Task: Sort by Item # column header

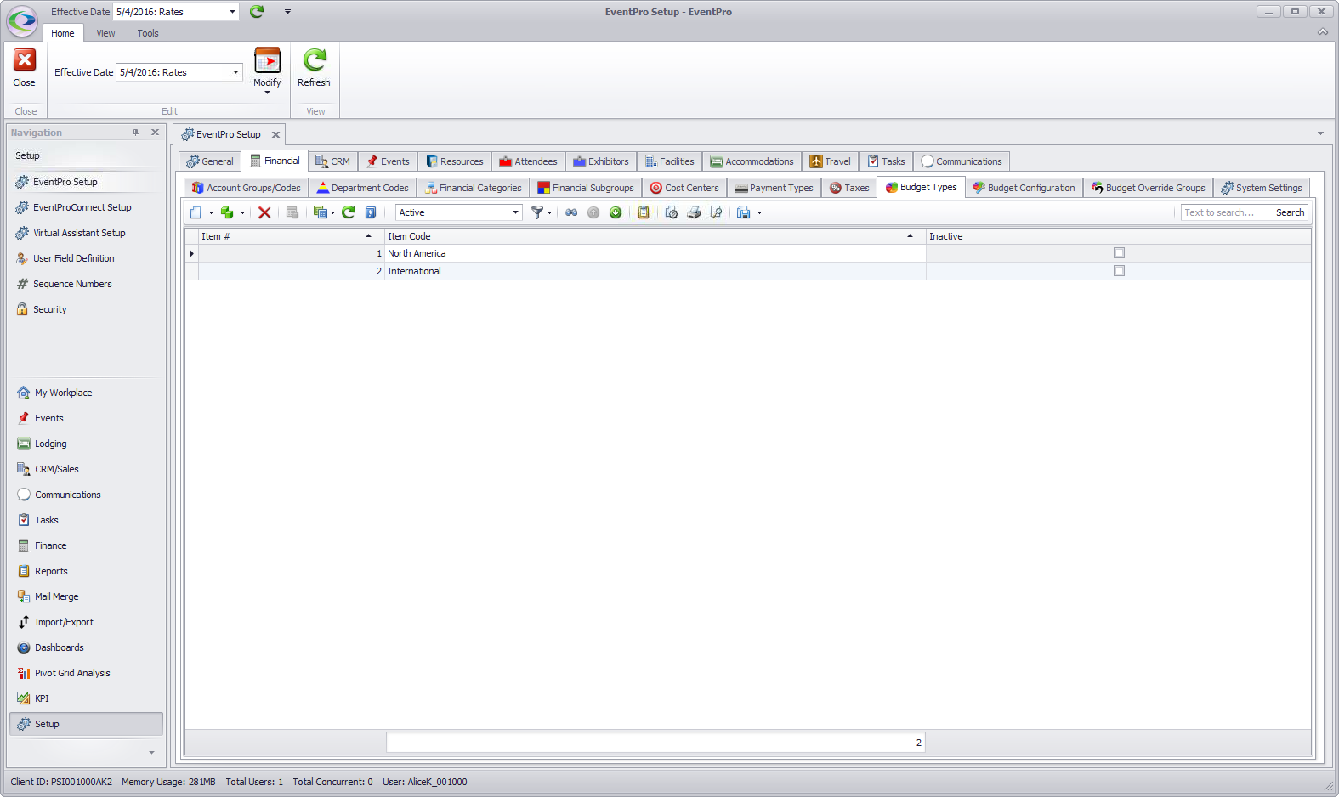Action: coord(291,236)
